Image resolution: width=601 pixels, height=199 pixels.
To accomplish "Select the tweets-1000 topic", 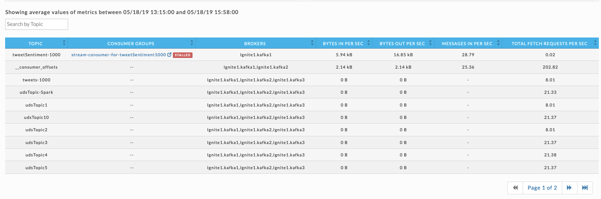I will tap(36, 80).
